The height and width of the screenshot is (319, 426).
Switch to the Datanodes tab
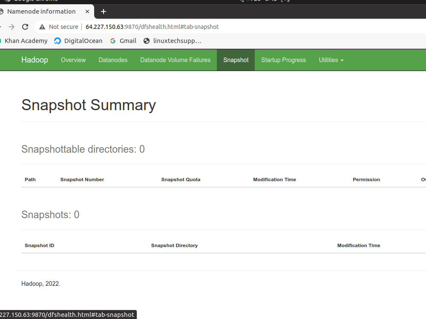[113, 60]
